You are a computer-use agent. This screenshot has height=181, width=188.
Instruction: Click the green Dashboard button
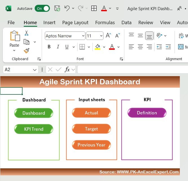point(34,113)
